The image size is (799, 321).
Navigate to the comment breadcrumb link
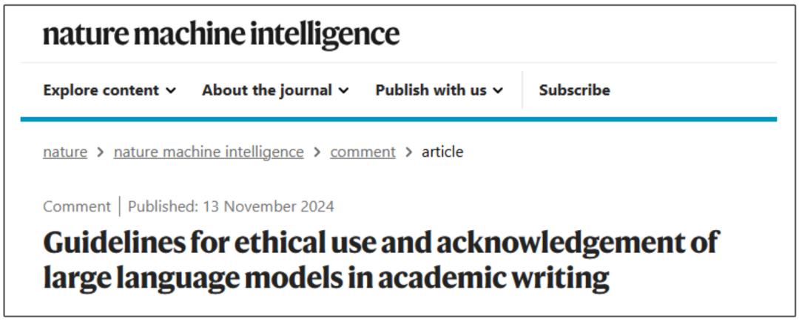(x=363, y=152)
